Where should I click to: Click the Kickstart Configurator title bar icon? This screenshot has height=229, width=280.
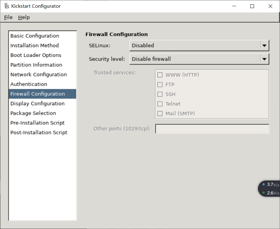coord(6,6)
